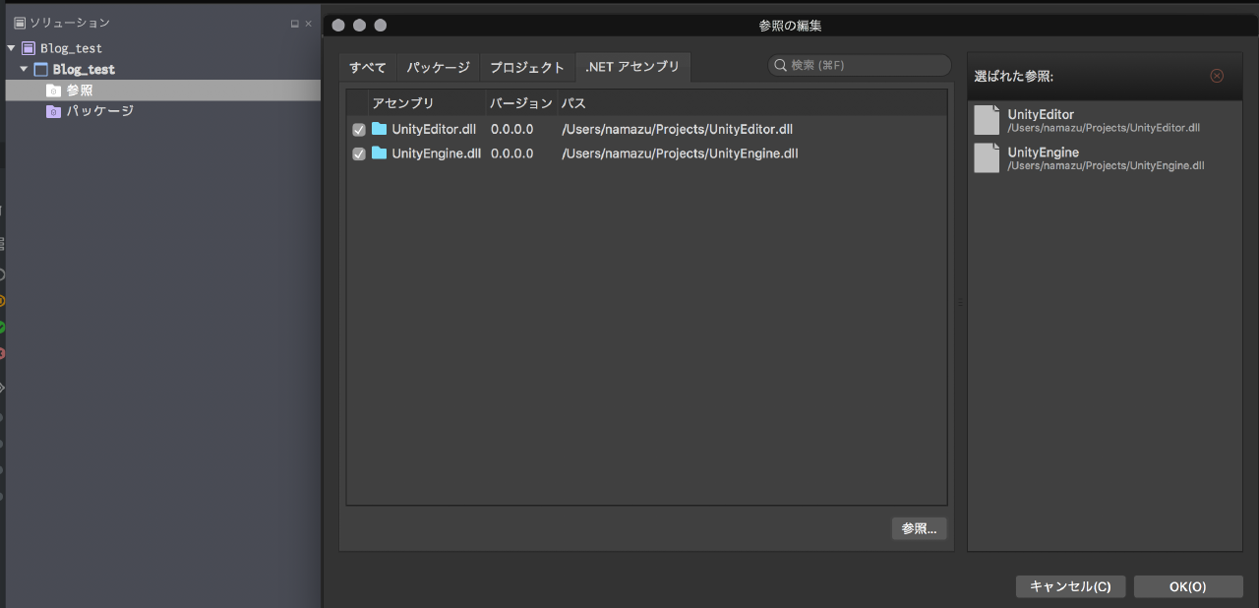Switch to the すべて tab
1259x608 pixels.
tap(368, 67)
